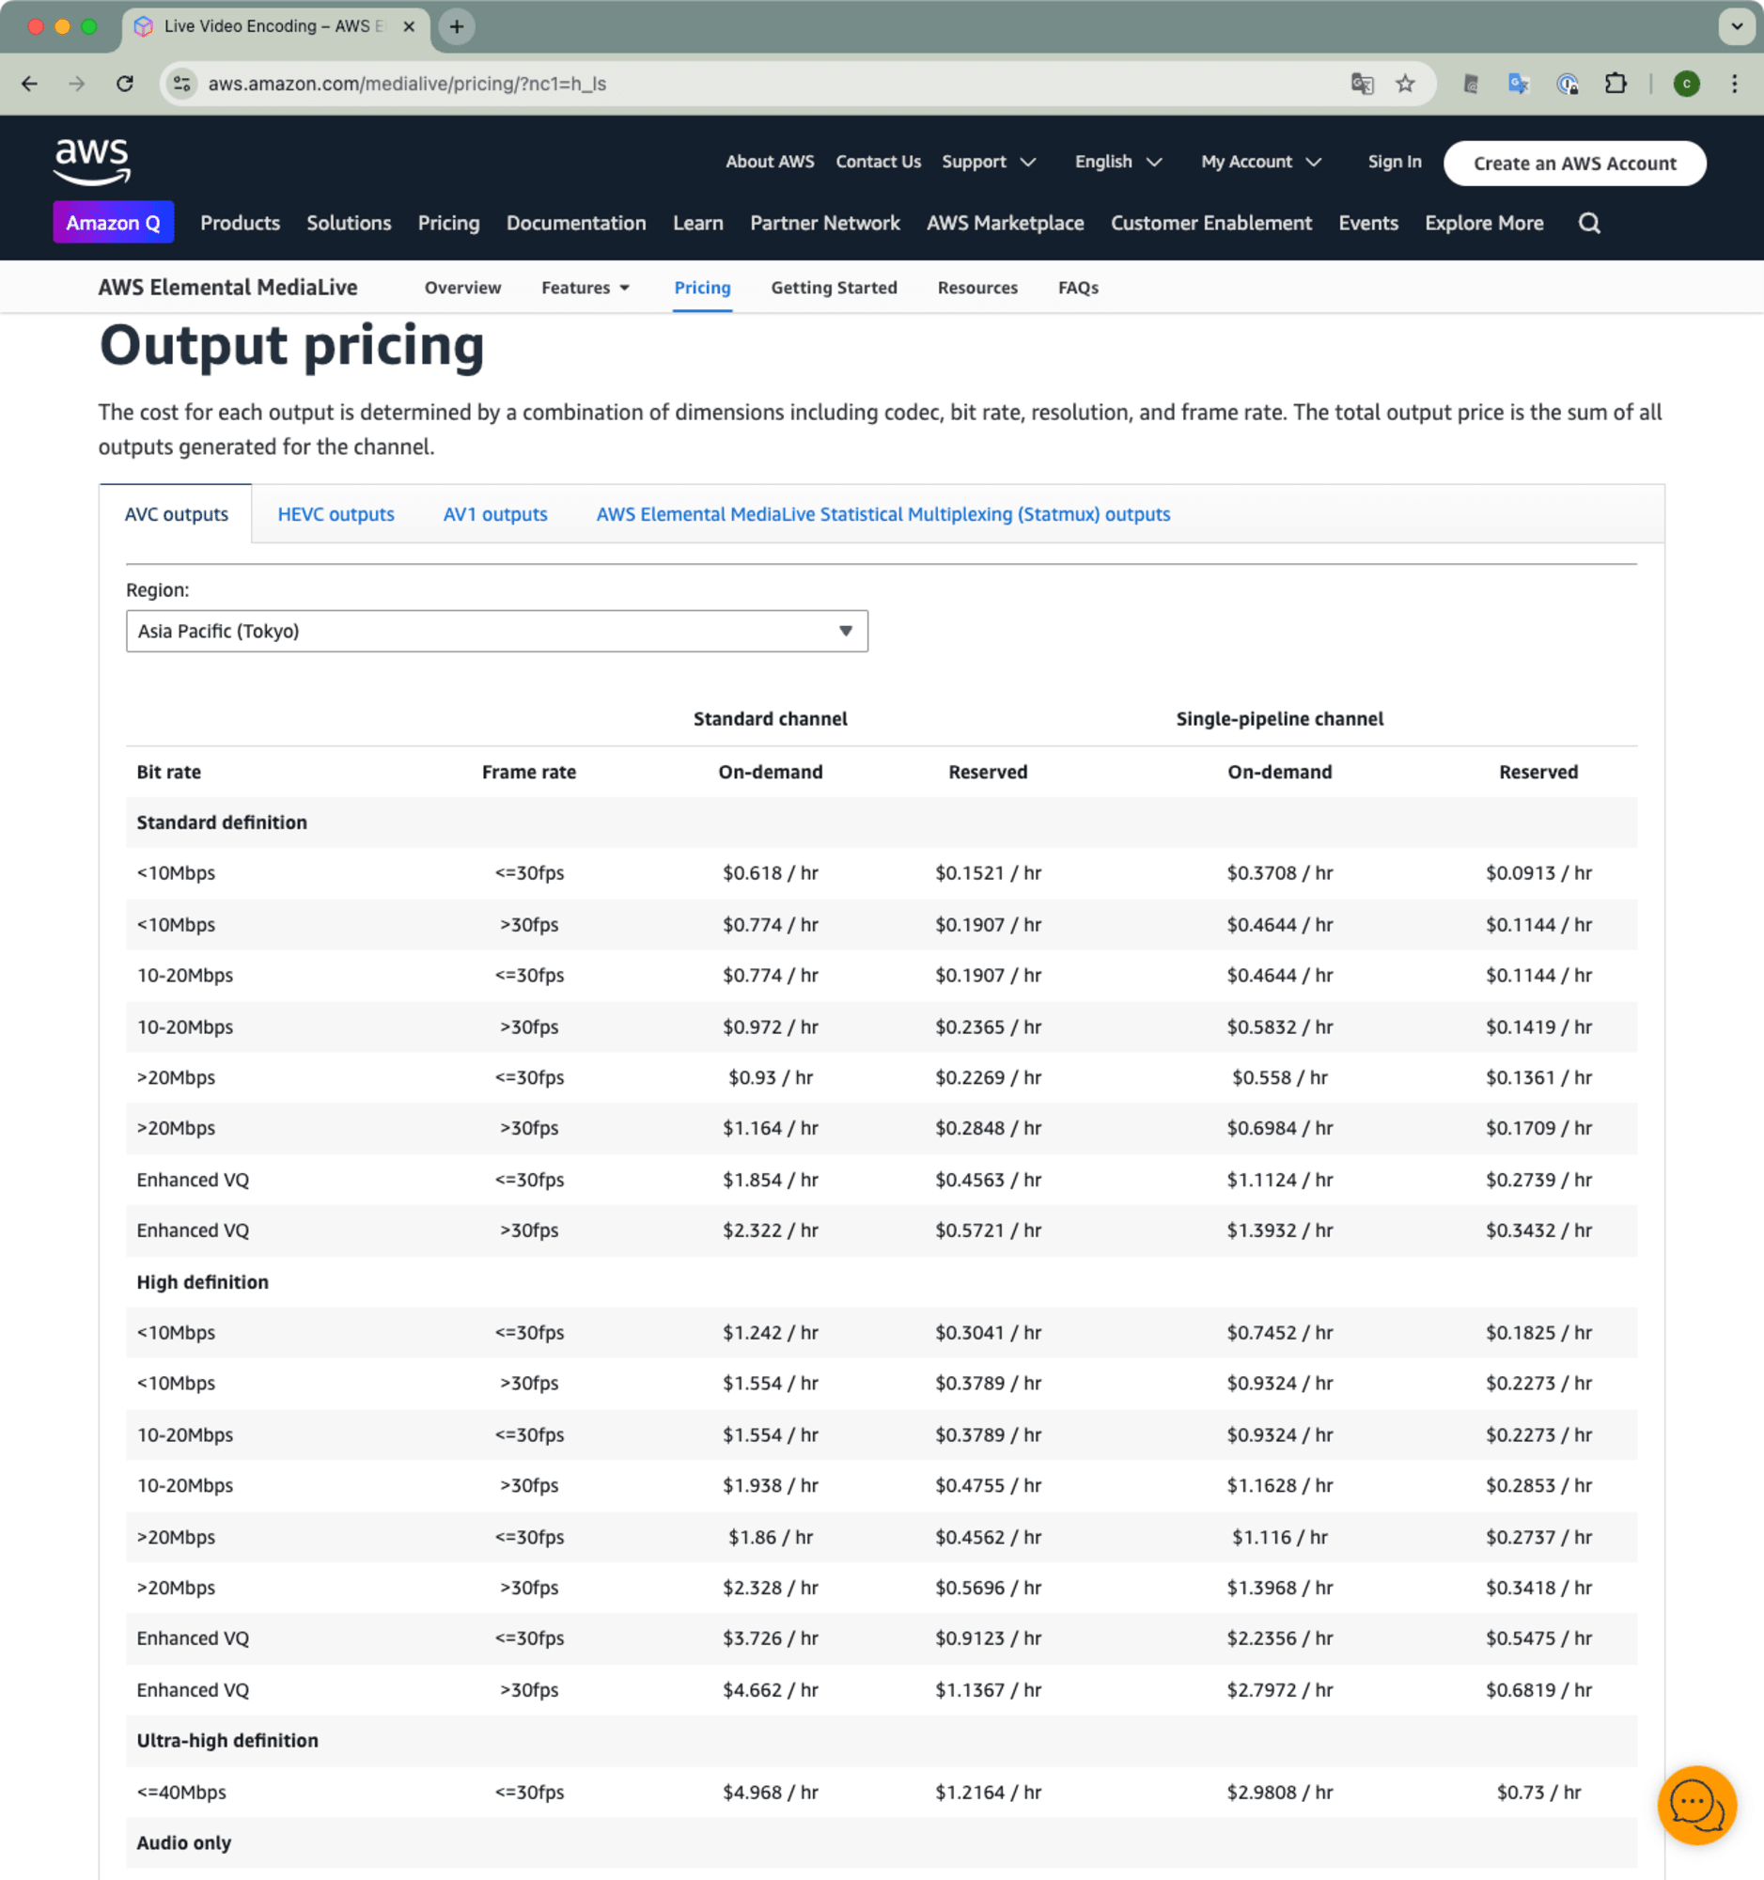Click the Audio only section header
The width and height of the screenshot is (1764, 1880).
click(183, 1843)
